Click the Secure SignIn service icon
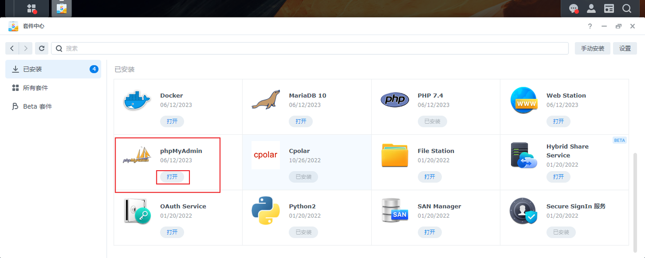 click(x=524, y=211)
